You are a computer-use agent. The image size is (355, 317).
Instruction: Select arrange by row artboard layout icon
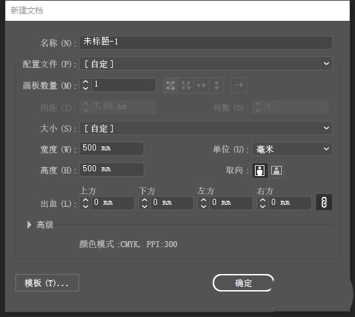pos(201,85)
